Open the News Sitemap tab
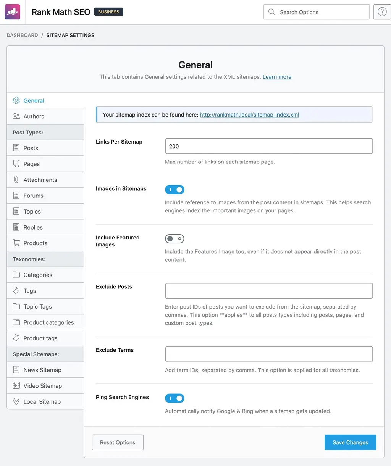 42,370
